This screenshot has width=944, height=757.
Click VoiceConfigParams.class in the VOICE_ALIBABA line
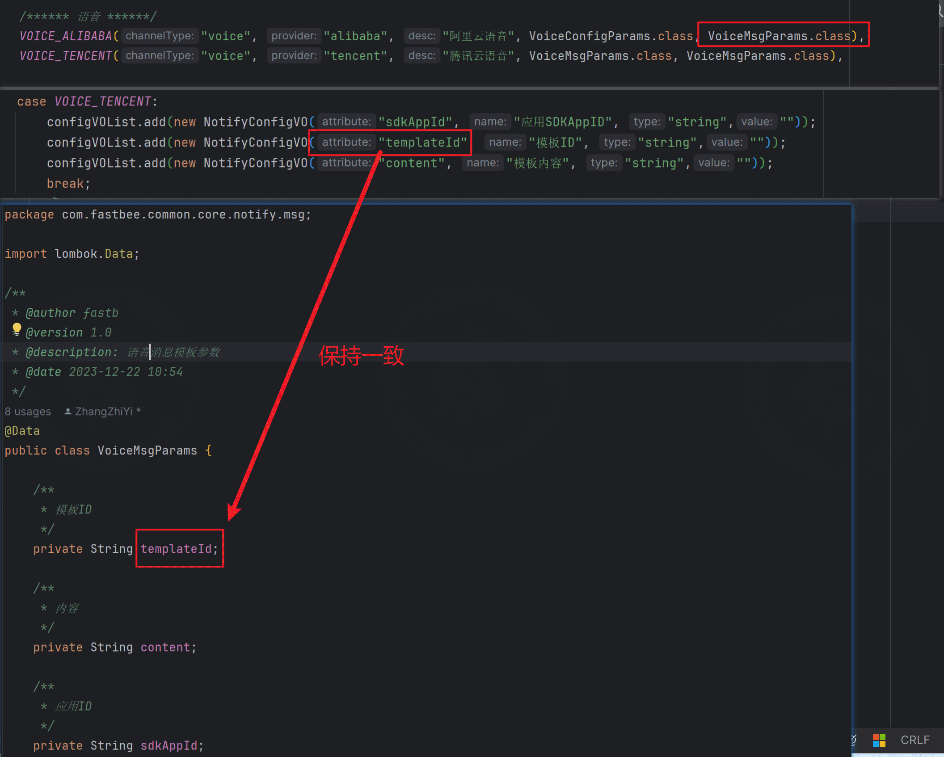(611, 36)
